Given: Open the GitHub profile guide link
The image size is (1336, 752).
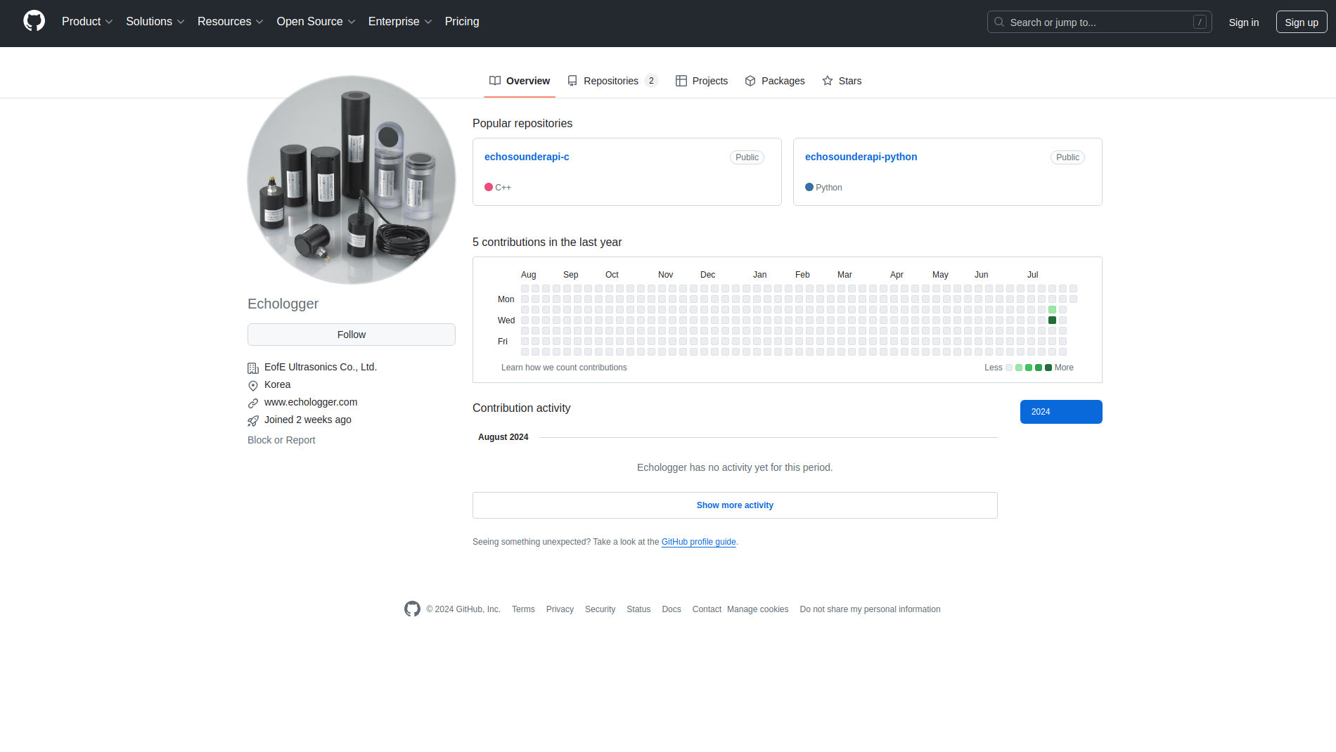Looking at the screenshot, I should coord(698,542).
